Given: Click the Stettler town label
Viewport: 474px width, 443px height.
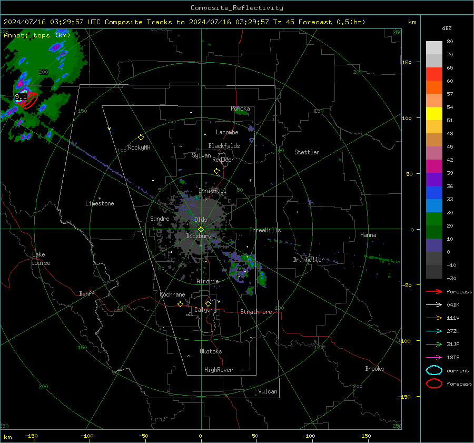Looking at the screenshot, I should 307,152.
